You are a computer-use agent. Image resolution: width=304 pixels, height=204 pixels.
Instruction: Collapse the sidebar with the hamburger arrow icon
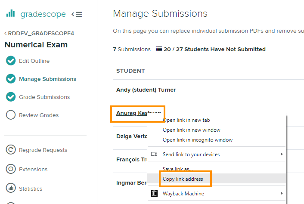pyautogui.click(x=77, y=14)
